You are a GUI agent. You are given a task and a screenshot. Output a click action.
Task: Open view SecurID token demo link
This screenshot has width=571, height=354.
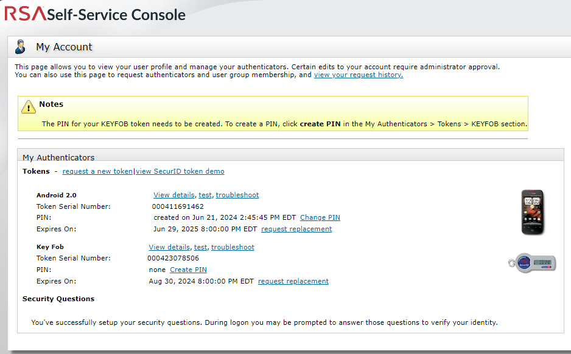[x=180, y=171]
